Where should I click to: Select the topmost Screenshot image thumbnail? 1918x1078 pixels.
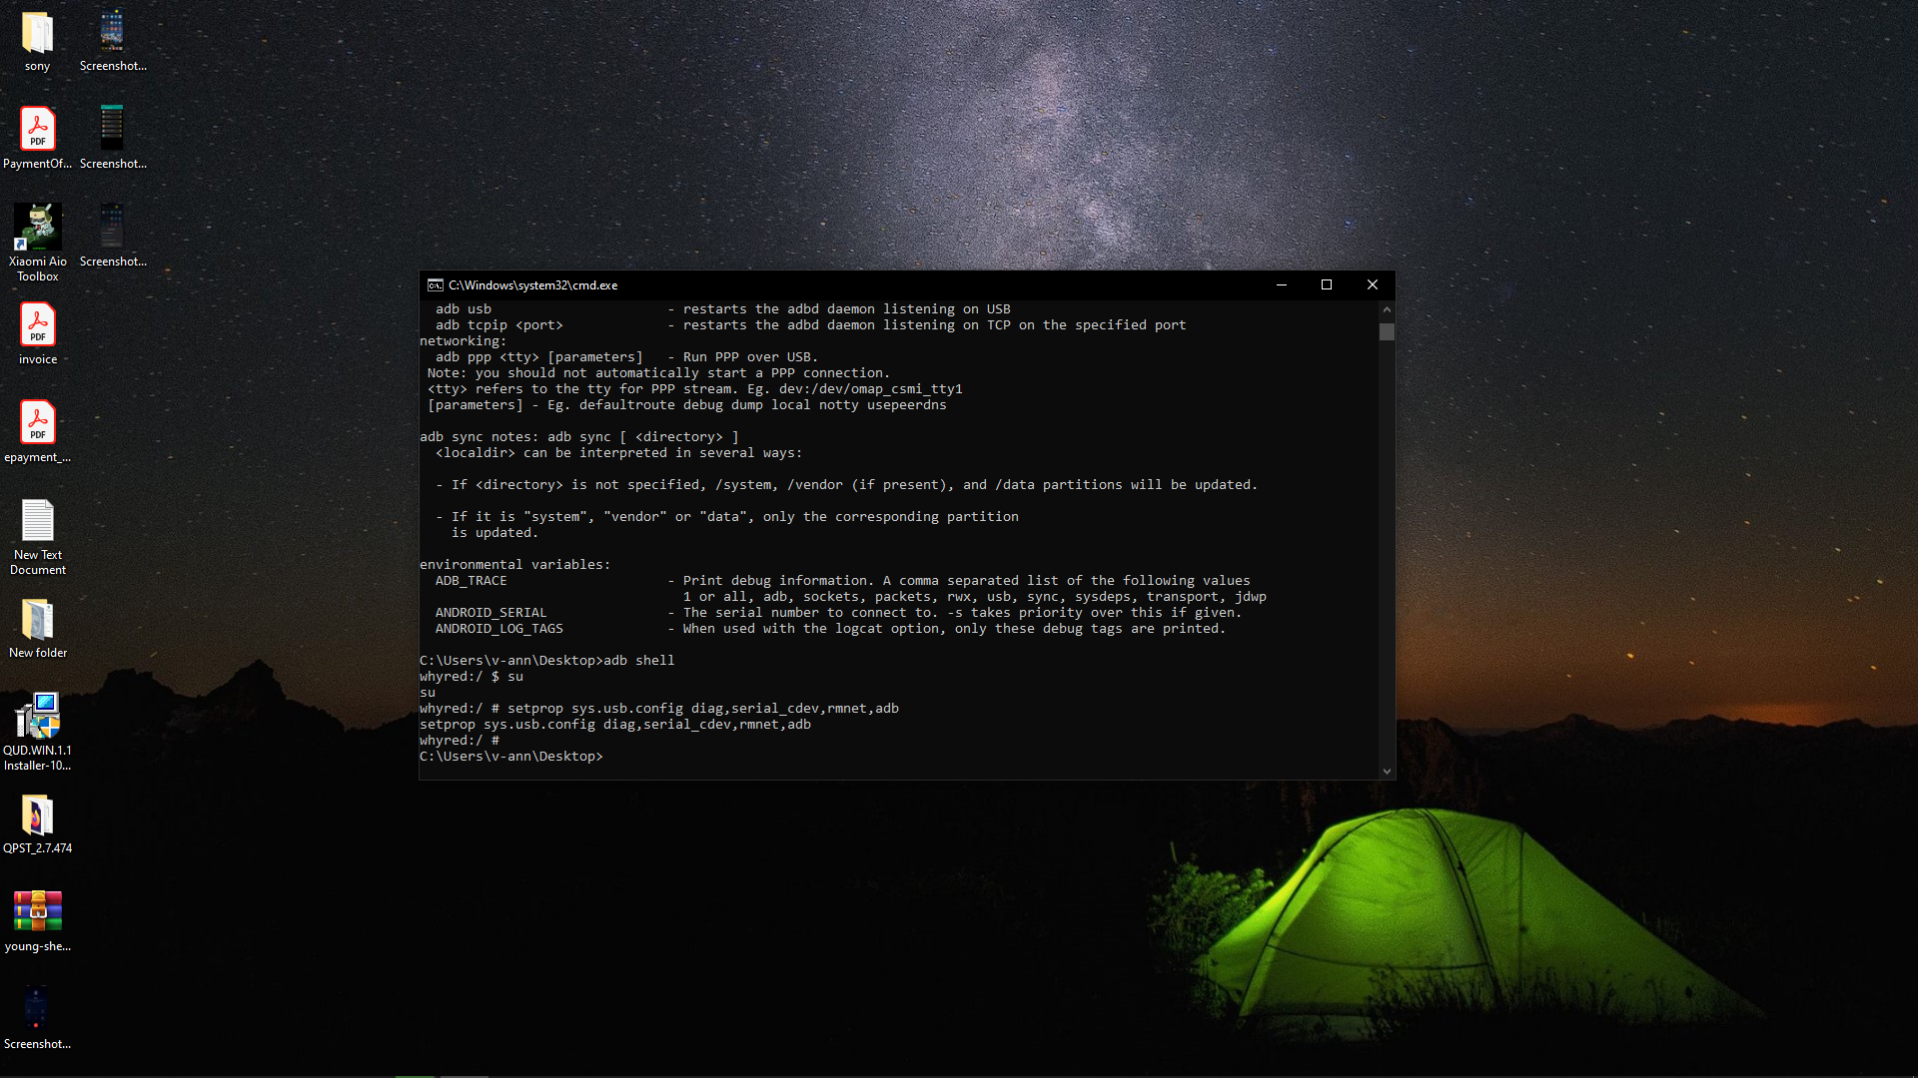click(x=112, y=32)
